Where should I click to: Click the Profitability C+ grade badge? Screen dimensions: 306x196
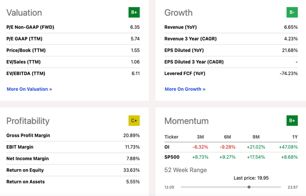[134, 120]
